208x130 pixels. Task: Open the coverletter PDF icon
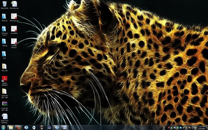point(14,30)
